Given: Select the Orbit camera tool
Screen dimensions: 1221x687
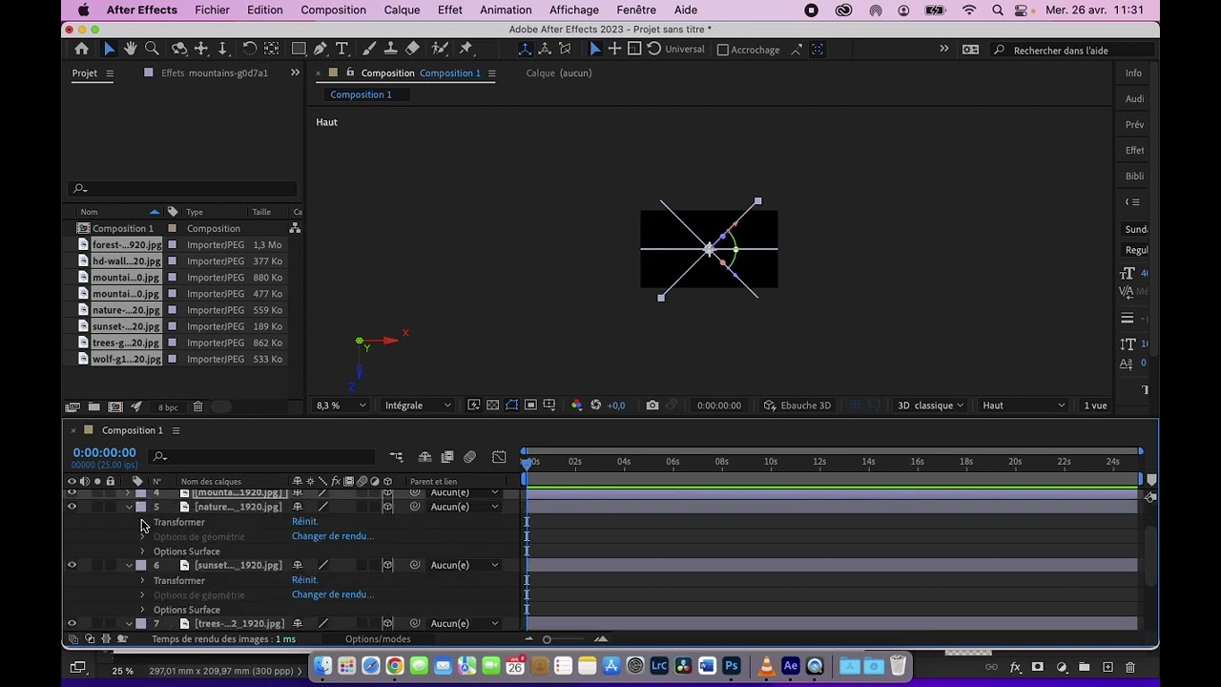Looking at the screenshot, I should tap(179, 49).
